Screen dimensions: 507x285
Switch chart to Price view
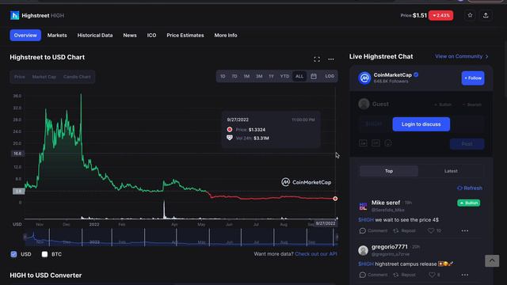19,77
